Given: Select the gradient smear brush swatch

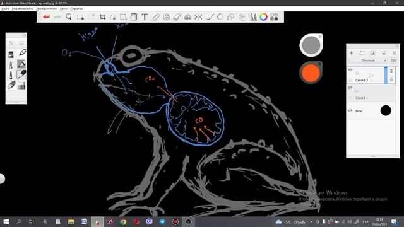Looking at the screenshot, I should [21, 85].
